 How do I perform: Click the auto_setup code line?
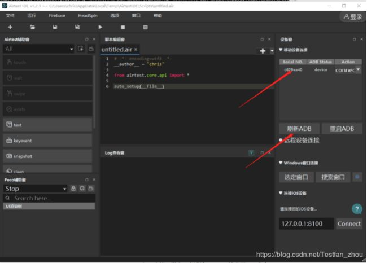(x=139, y=86)
